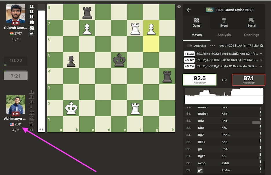Expand the +5.67 engine line
The width and height of the screenshot is (271, 175).
[261, 60]
